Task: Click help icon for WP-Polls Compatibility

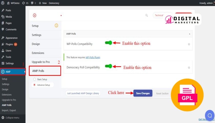Action: tap(189, 44)
